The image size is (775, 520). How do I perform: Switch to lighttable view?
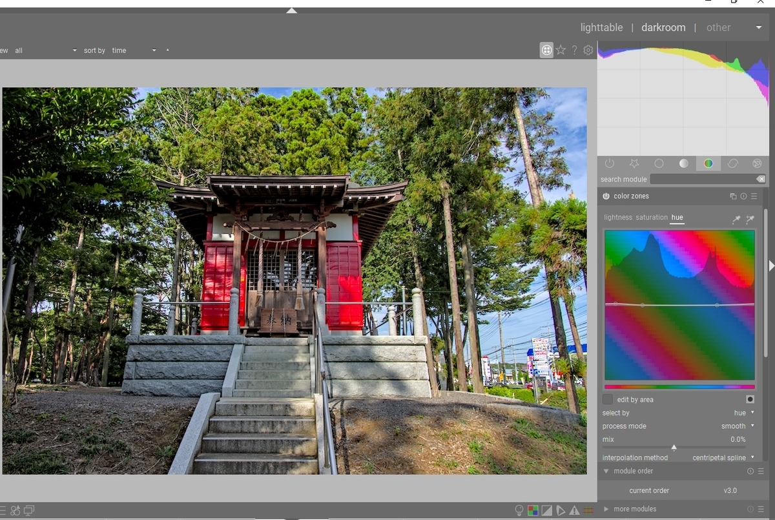601,28
